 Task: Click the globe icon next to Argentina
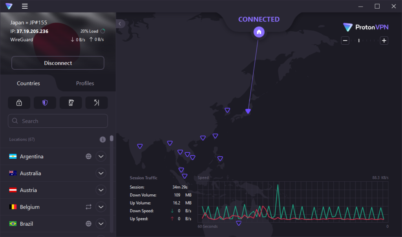click(88, 156)
